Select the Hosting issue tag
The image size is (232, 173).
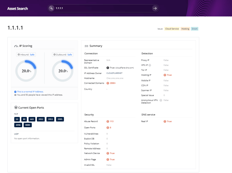185,29
